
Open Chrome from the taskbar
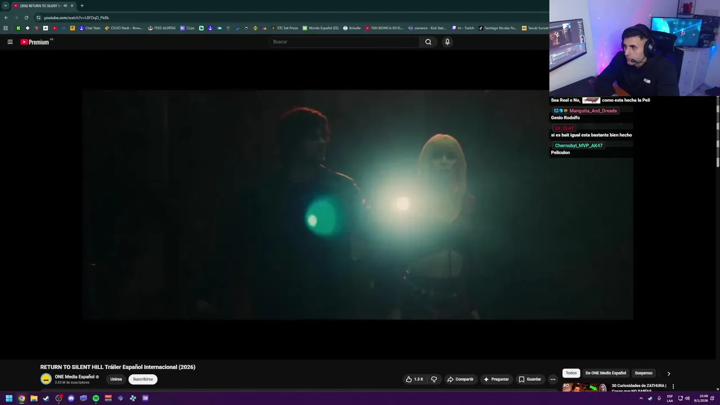point(21,398)
